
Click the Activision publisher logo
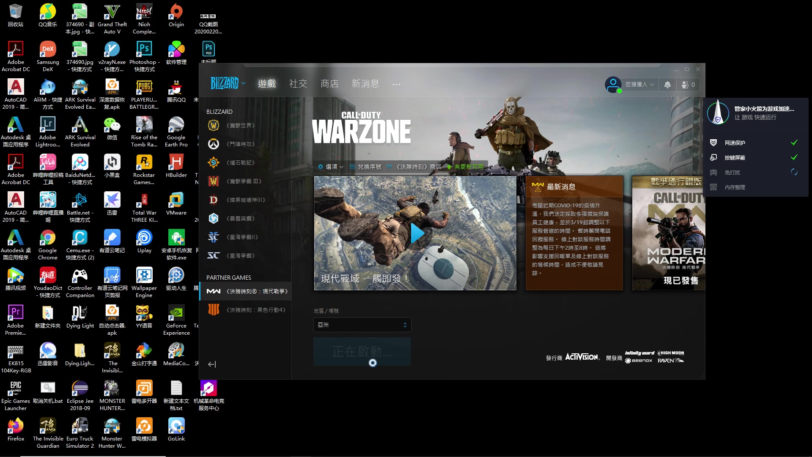[582, 357]
